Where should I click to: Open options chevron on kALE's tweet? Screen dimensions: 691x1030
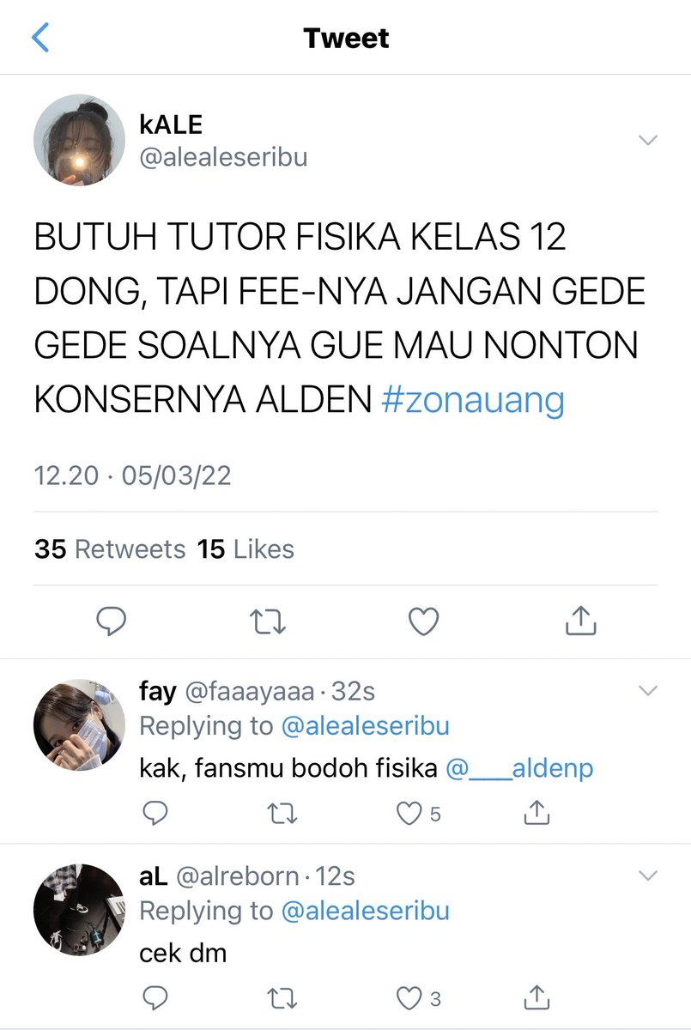tap(648, 139)
